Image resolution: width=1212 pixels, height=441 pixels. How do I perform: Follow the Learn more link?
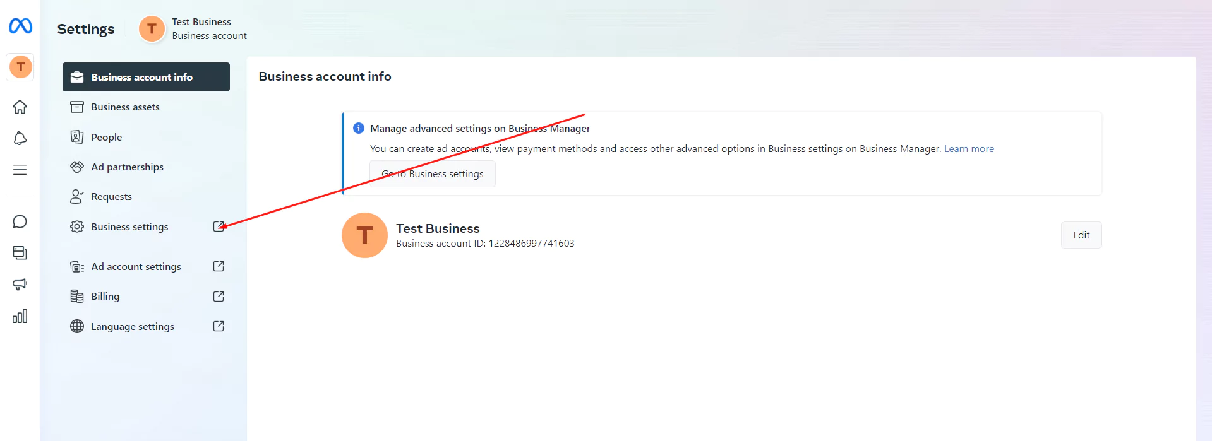[969, 149]
